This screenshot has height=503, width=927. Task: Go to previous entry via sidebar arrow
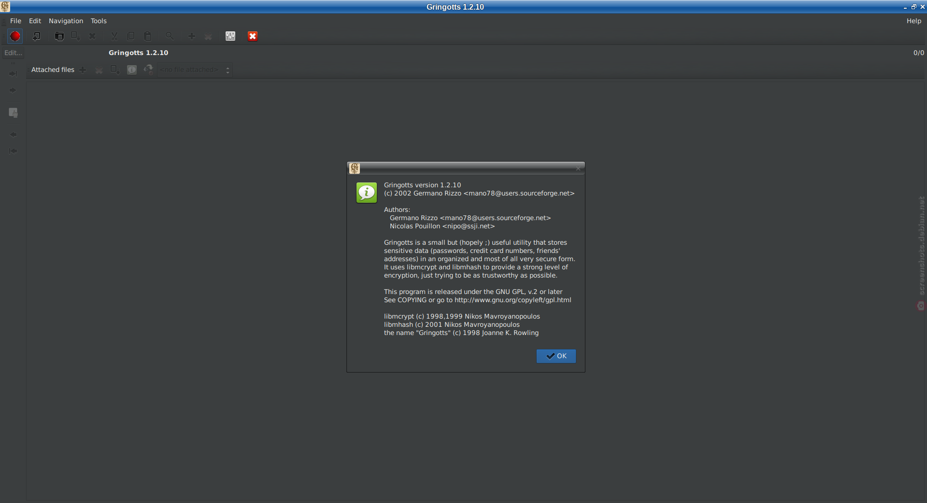13,135
